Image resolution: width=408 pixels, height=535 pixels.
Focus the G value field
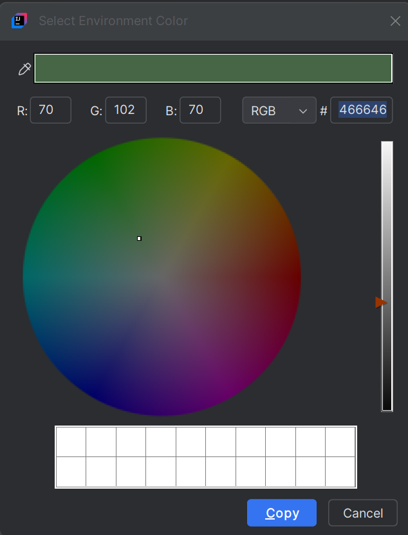[126, 110]
